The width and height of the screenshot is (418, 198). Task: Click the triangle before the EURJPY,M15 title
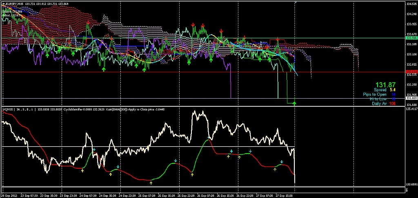(x=3, y=4)
